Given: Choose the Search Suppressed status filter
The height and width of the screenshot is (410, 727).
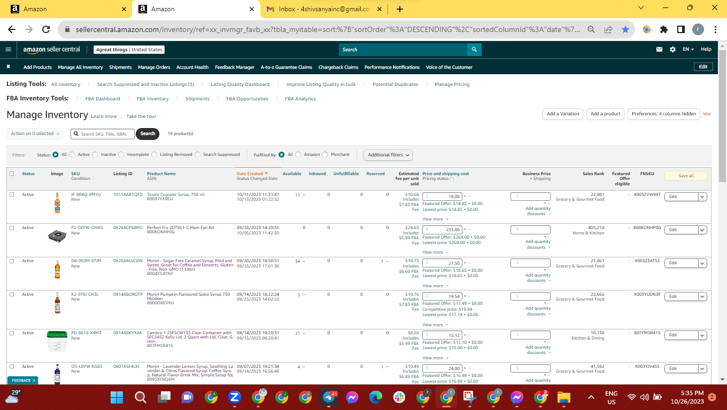Looking at the screenshot, I should tap(197, 155).
